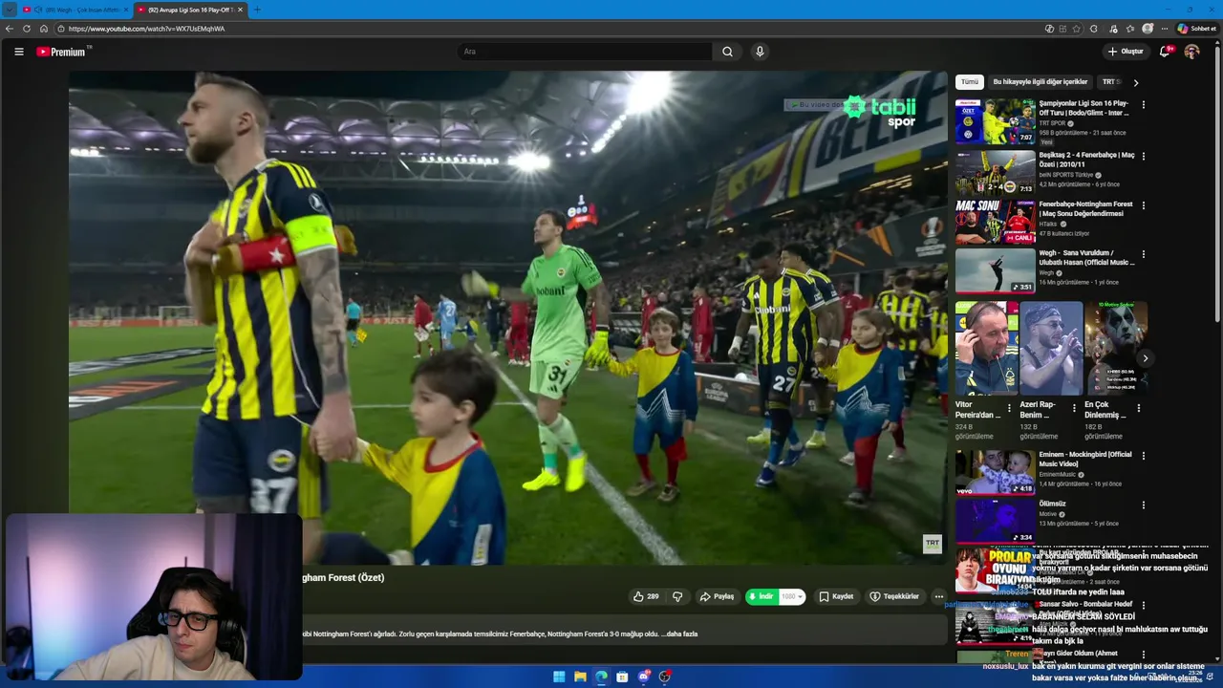Image resolution: width=1223 pixels, height=688 pixels.
Task: Open the browser profile avatar
Action: (x=1148, y=29)
